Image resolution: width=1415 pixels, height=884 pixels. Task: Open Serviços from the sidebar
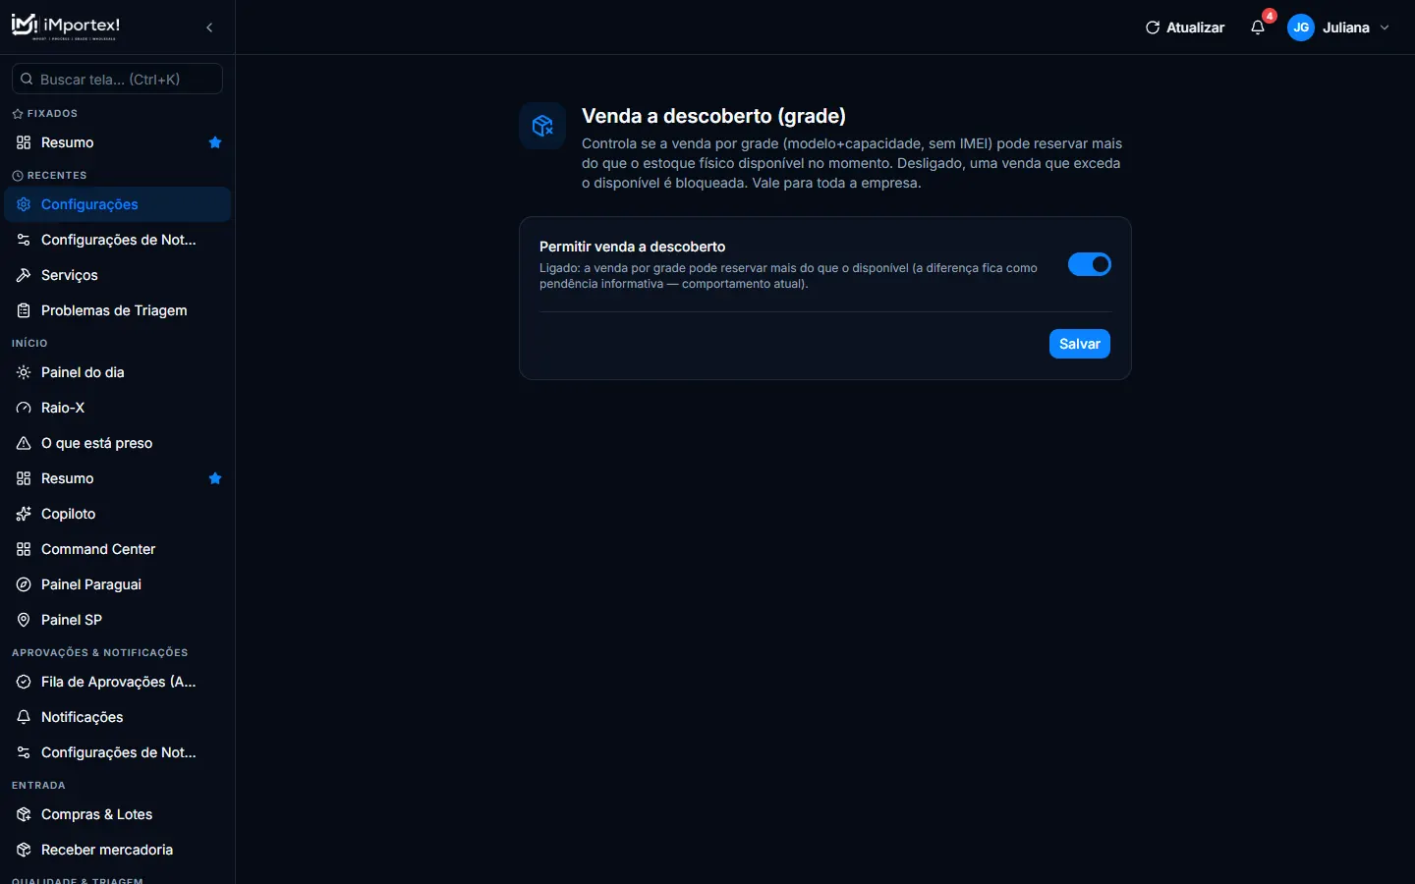[118, 275]
